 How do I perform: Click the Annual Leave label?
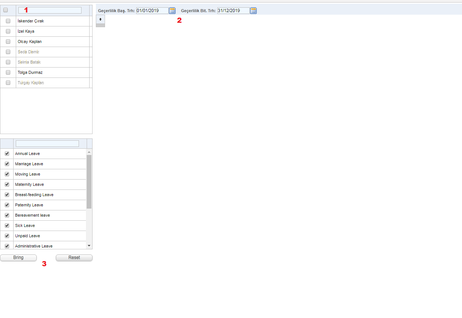(28, 153)
